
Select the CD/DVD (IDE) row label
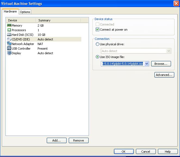point(21,39)
